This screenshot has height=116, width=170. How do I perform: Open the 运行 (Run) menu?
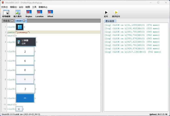point(21,7)
